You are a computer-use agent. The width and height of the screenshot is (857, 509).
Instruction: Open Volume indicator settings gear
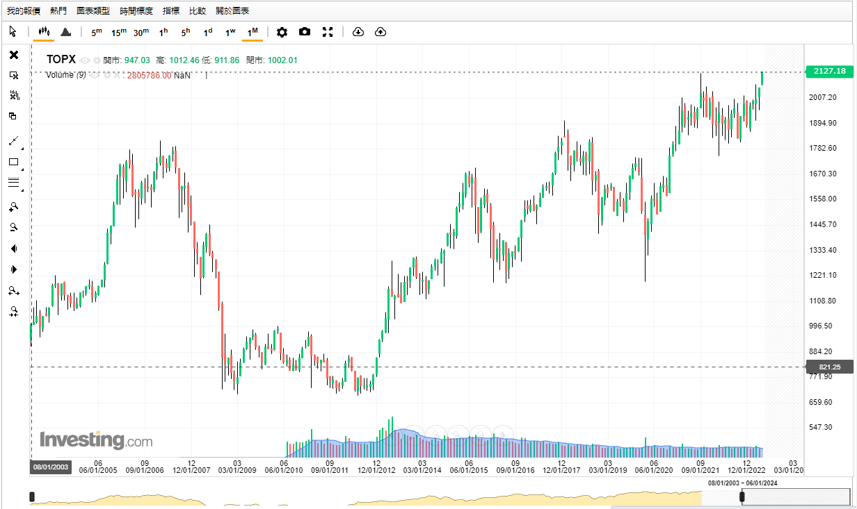(x=106, y=75)
